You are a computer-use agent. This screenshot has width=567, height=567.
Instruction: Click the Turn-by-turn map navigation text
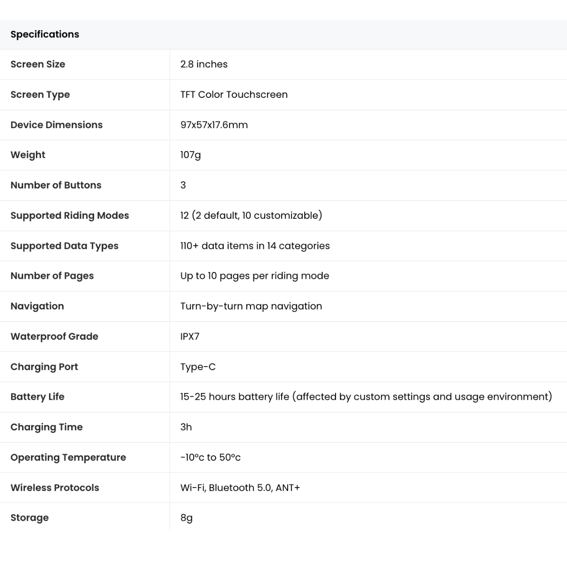(x=251, y=306)
